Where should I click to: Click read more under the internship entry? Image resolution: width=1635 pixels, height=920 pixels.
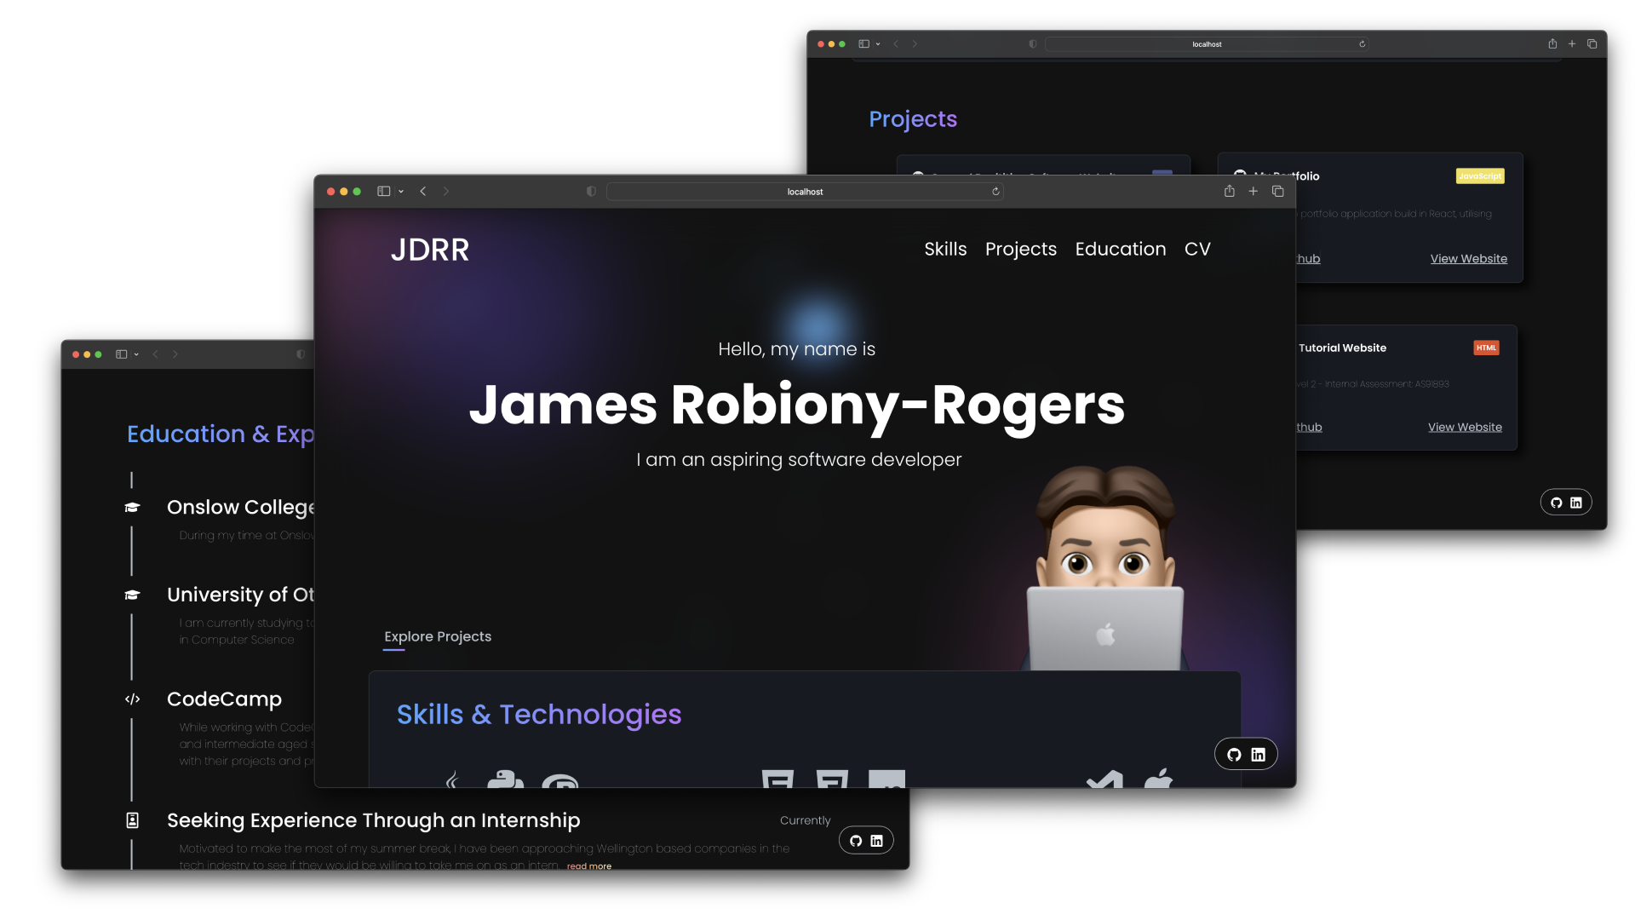tap(588, 865)
